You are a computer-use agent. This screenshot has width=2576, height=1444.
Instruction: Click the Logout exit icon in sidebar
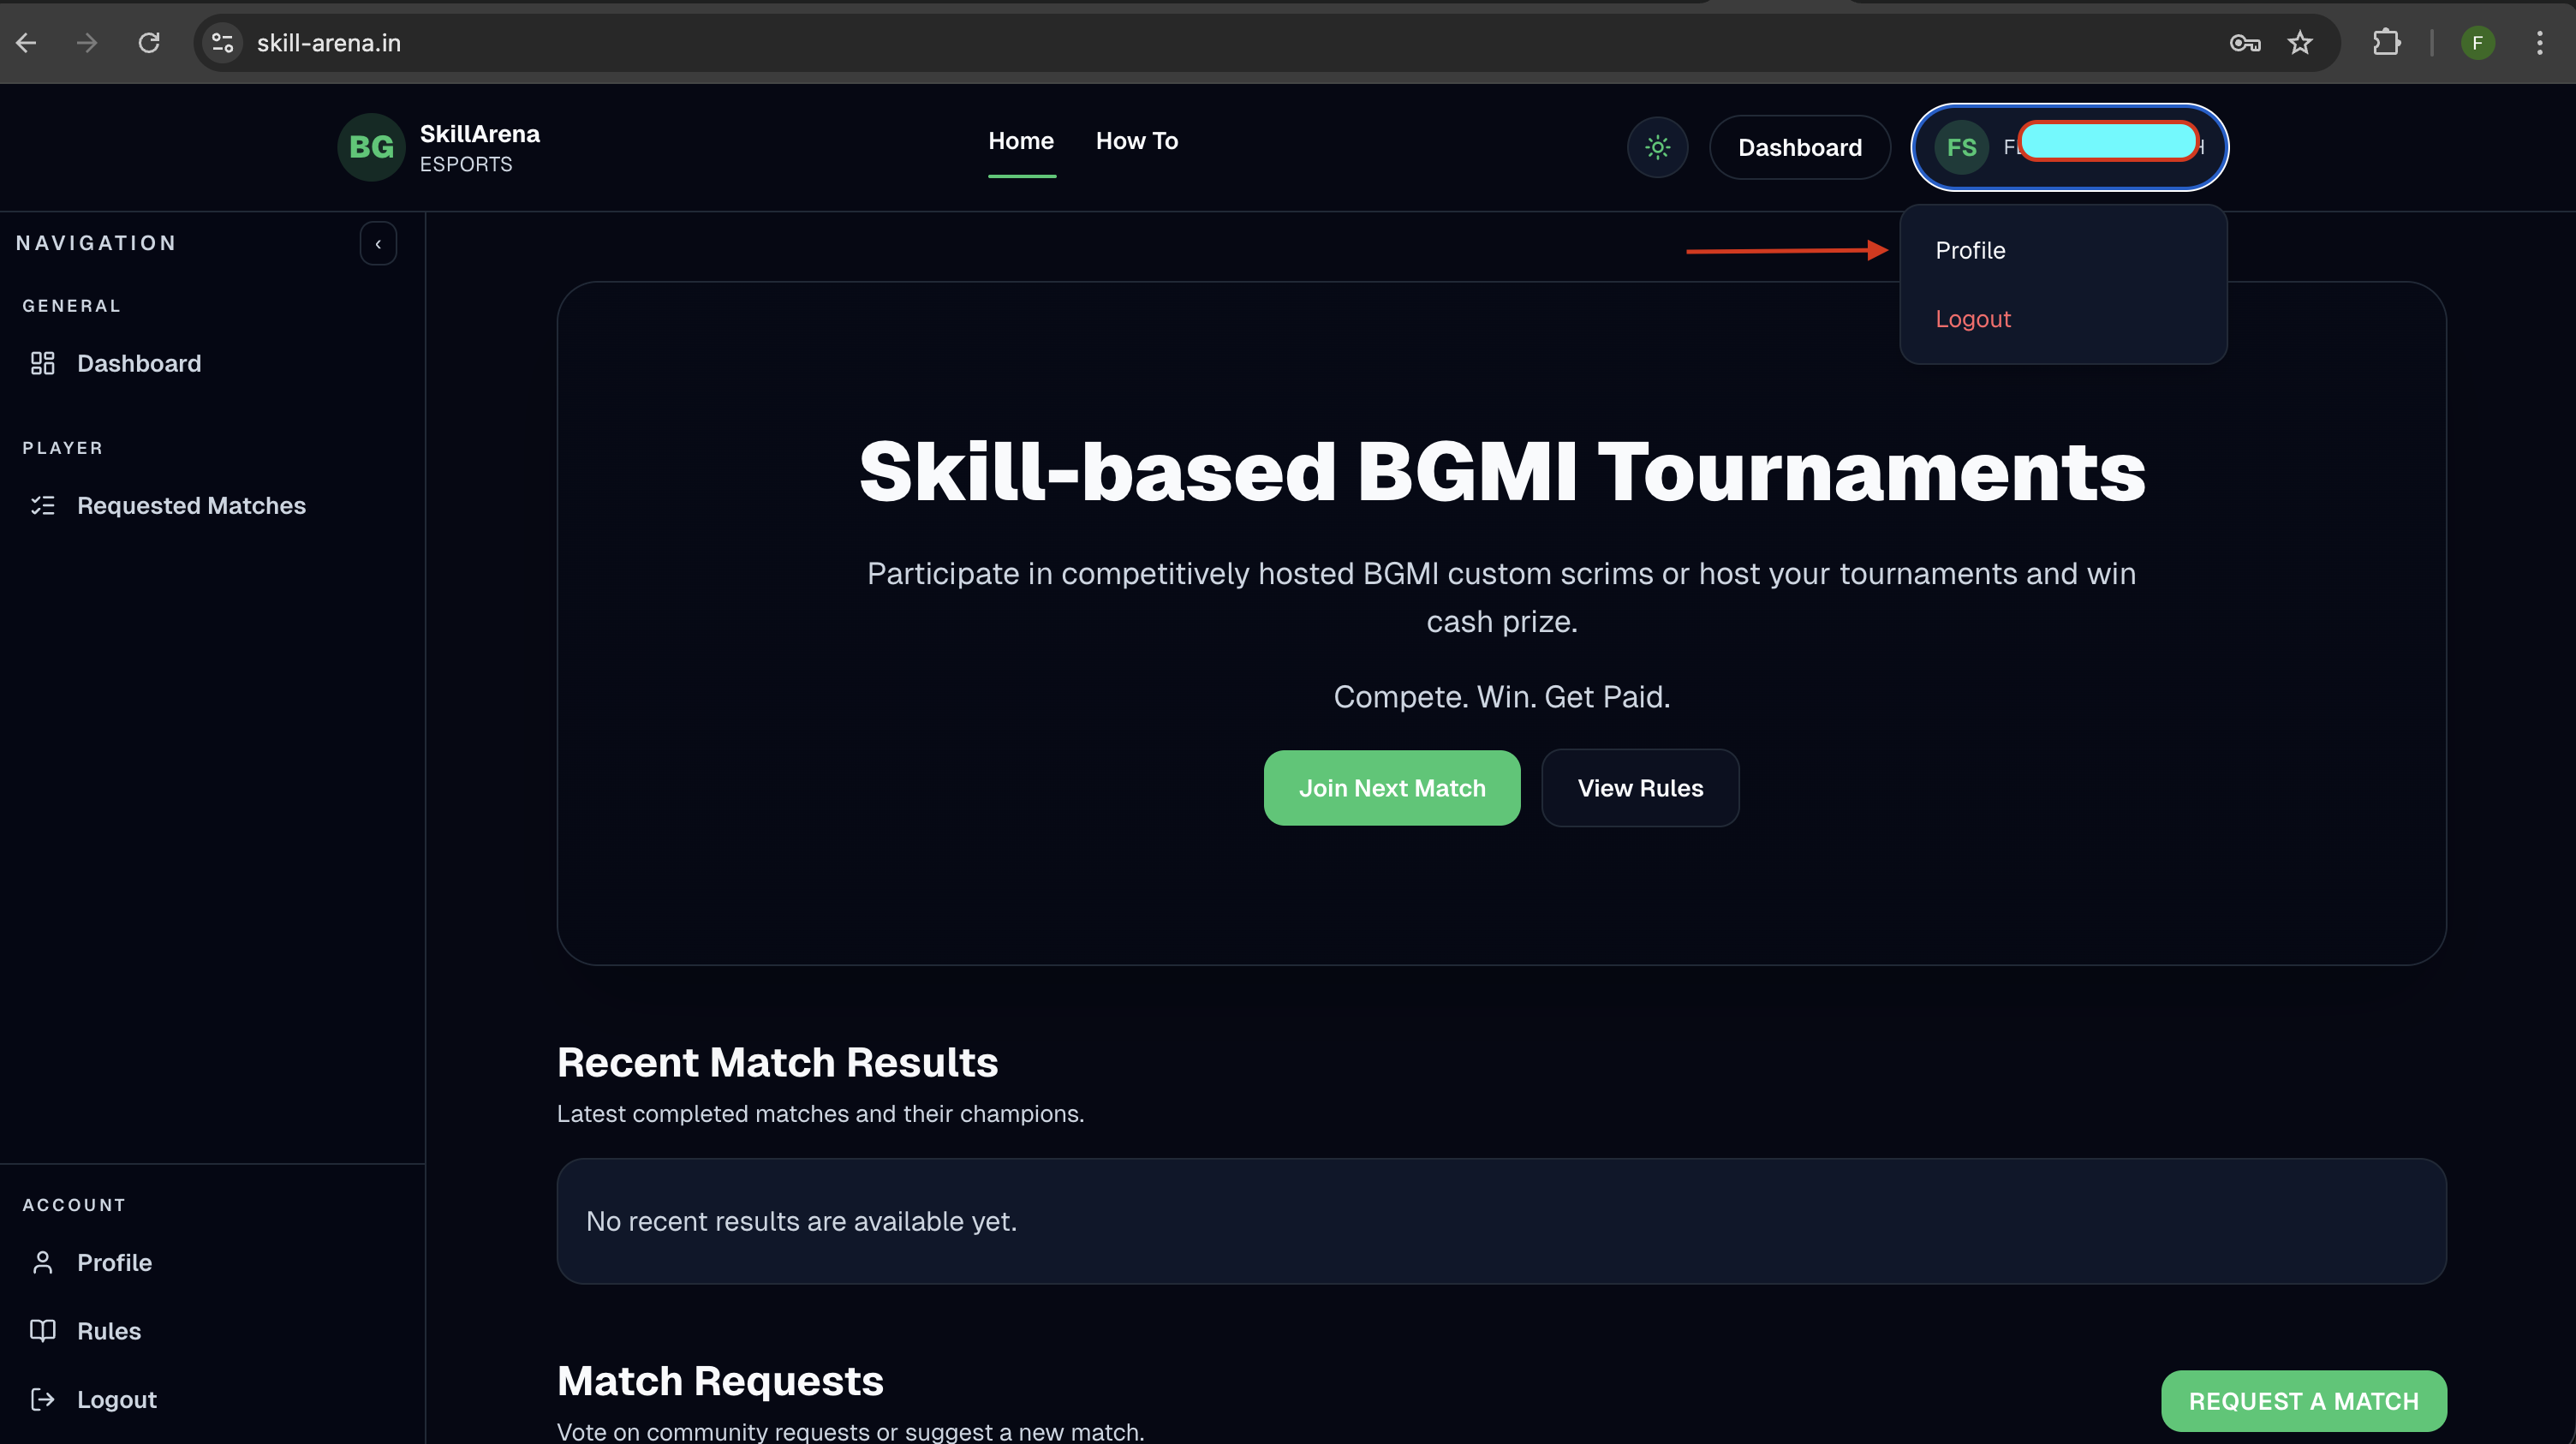[43, 1399]
